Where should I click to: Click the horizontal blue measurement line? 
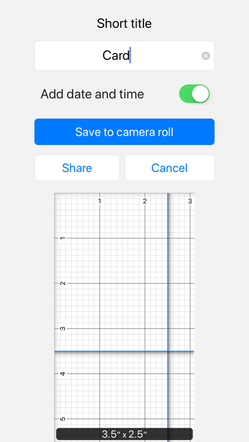124,351
